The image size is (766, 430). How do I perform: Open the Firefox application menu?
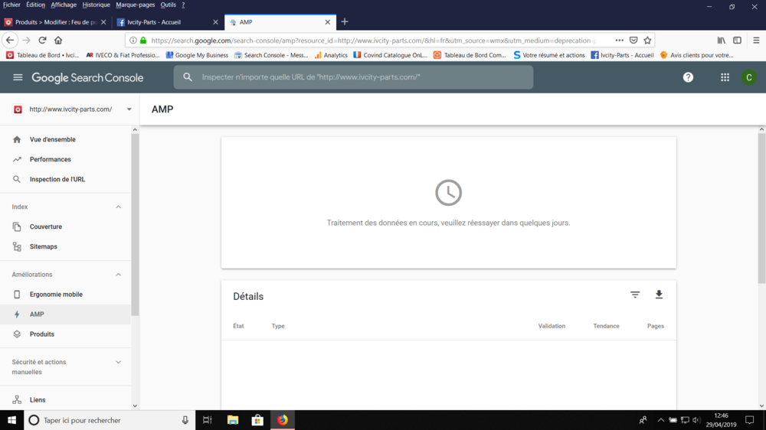point(756,40)
